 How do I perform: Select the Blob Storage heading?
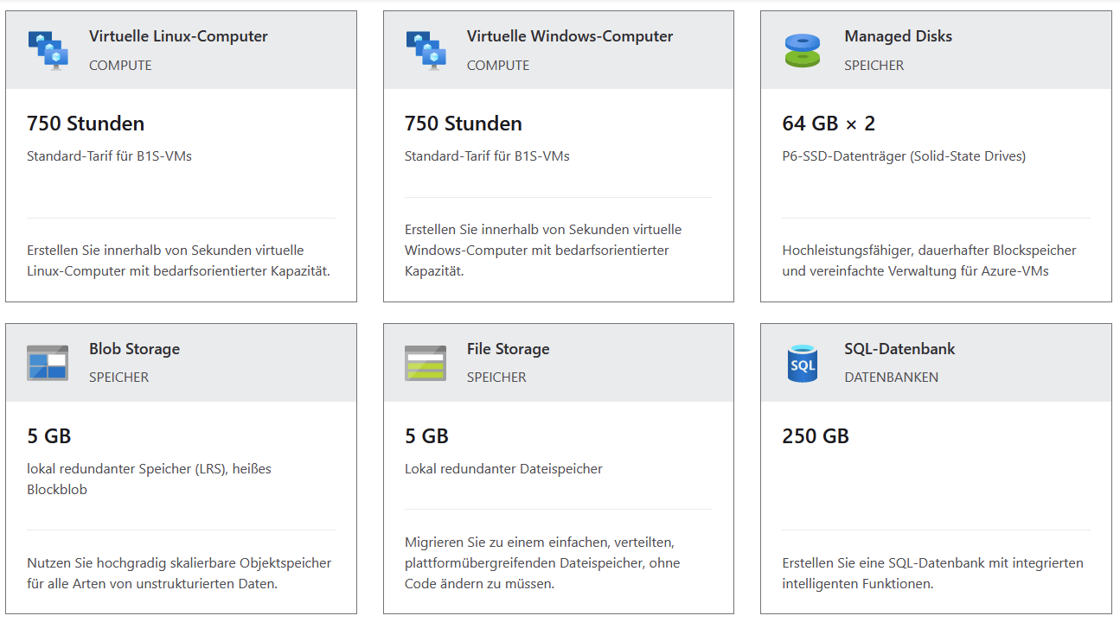pos(134,349)
